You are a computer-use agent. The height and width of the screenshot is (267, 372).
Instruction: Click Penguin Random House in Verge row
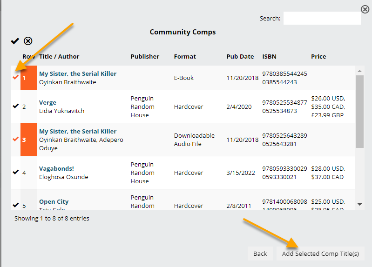tap(142, 107)
